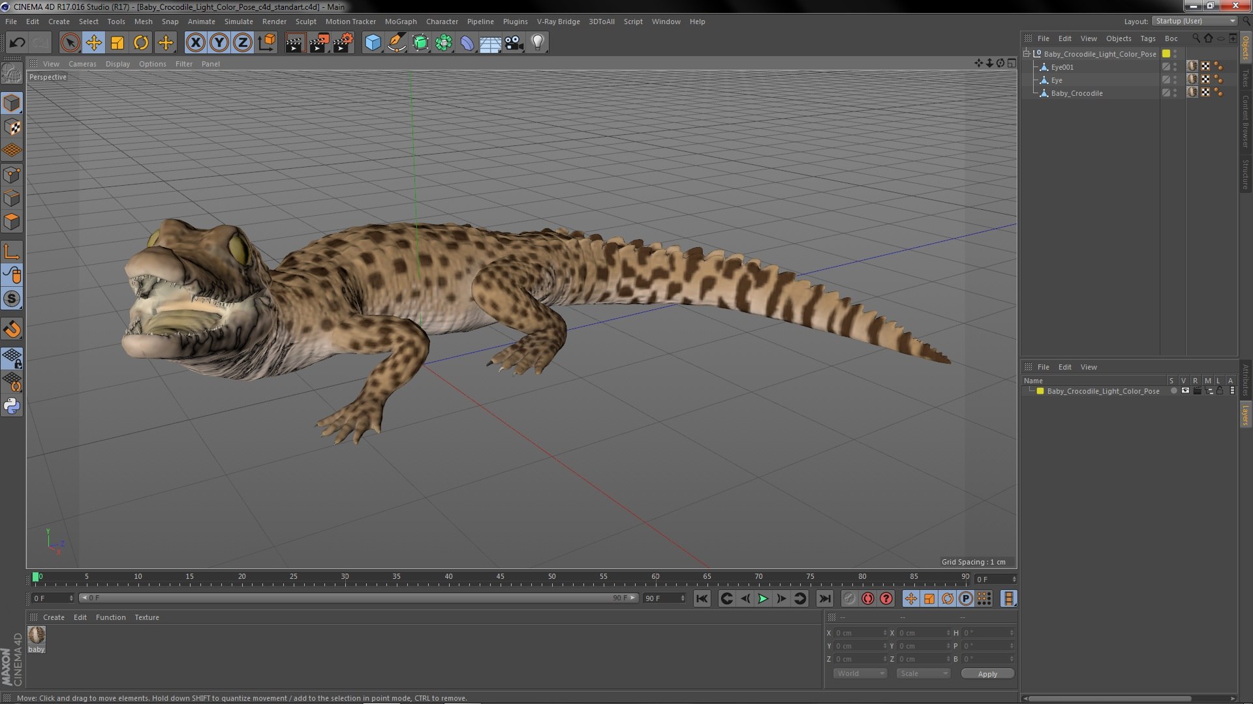Activate the Move tool in top toolbar
Screen dimensions: 1253x704
point(94,43)
